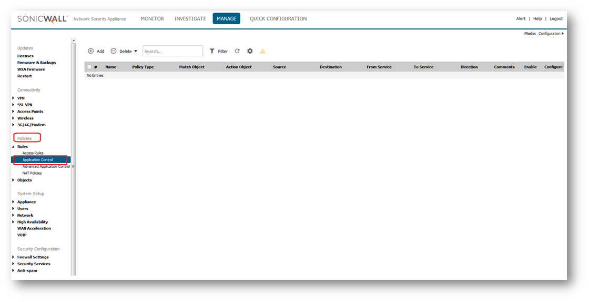
Task: Click the SonicWall logo
Action: click(42, 18)
